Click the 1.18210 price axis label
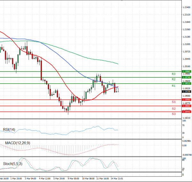The image size is (192, 182). (187, 118)
